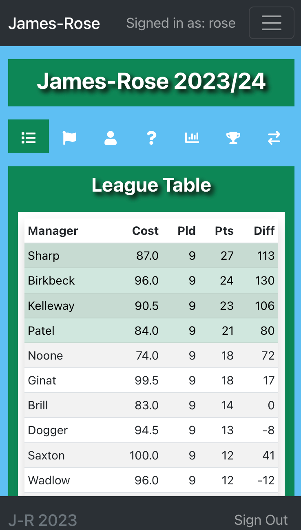Select the trophy icon
The image size is (301, 530).
tap(233, 137)
